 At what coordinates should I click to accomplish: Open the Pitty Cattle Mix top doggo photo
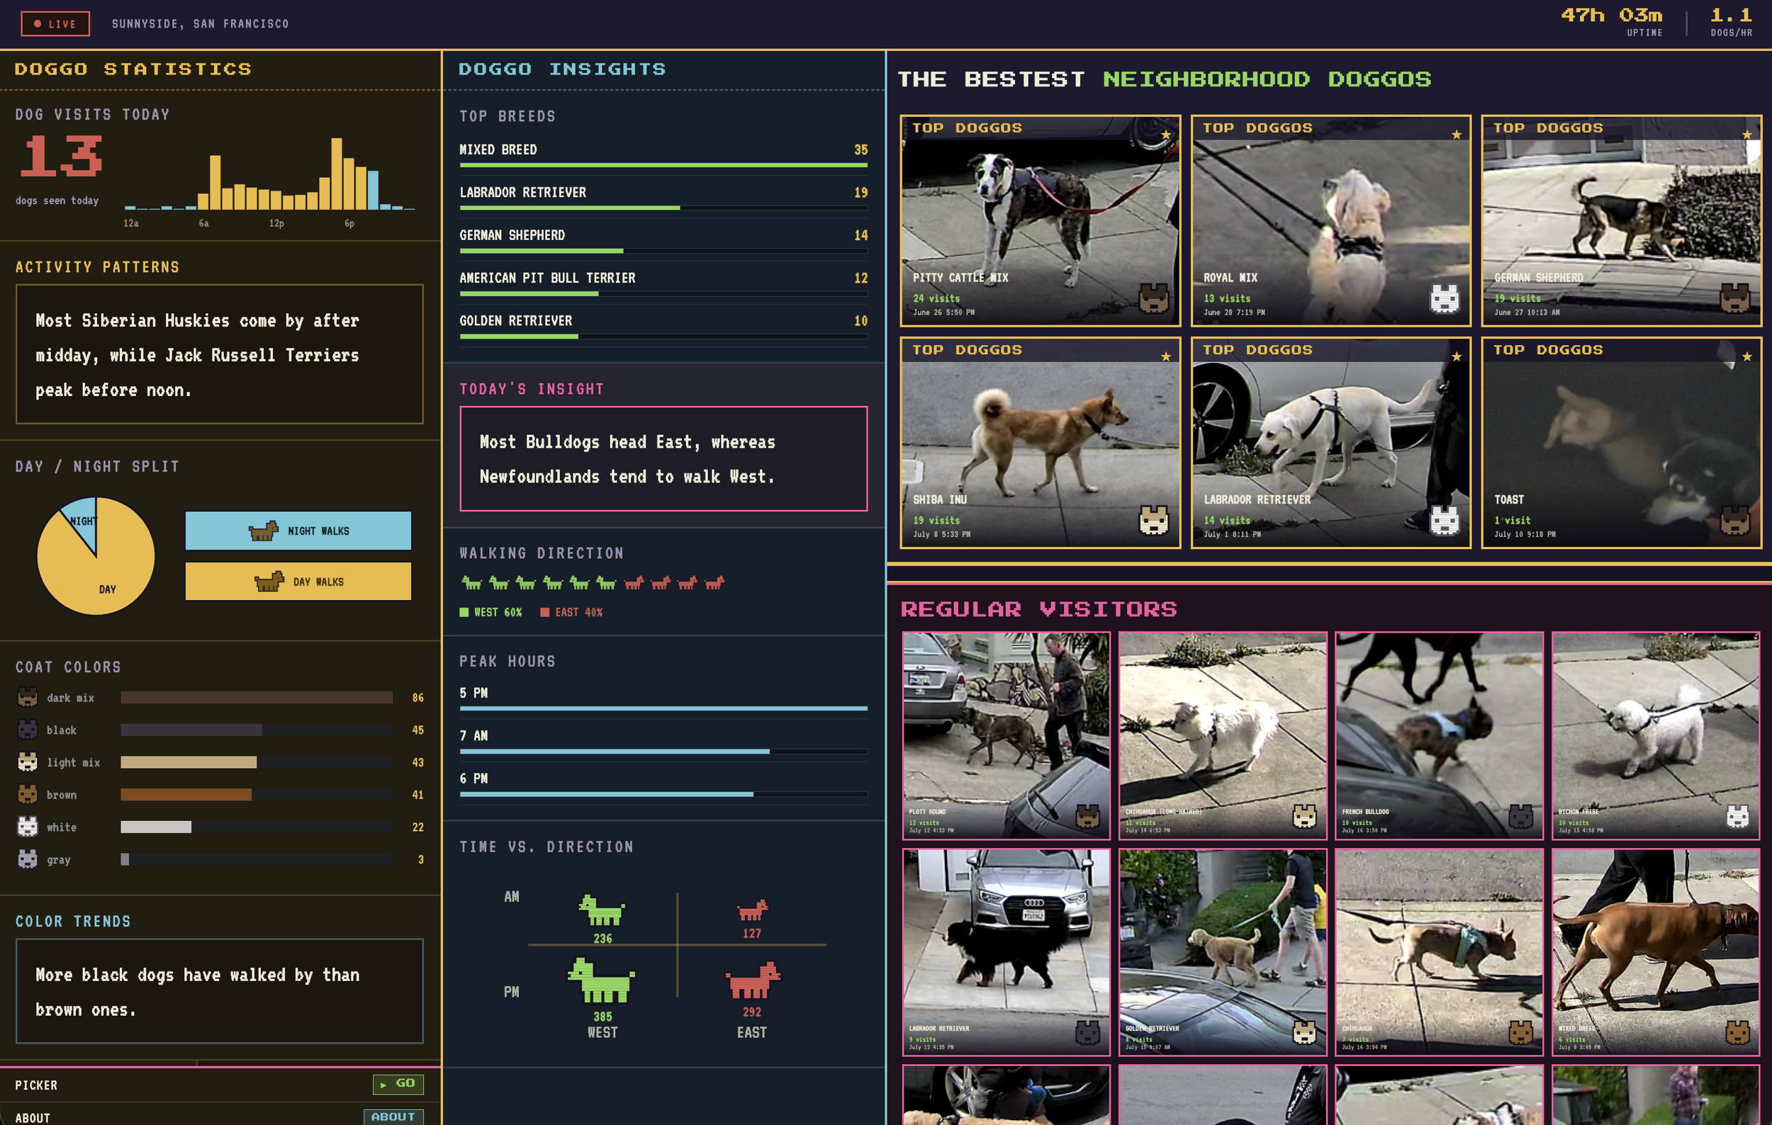1040,220
